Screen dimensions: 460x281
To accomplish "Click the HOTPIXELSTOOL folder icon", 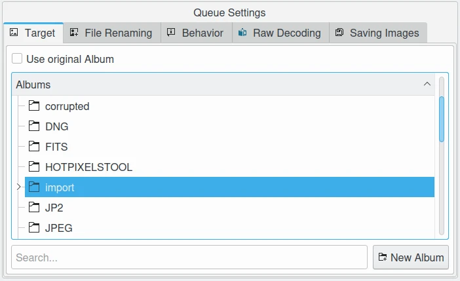I will [34, 167].
